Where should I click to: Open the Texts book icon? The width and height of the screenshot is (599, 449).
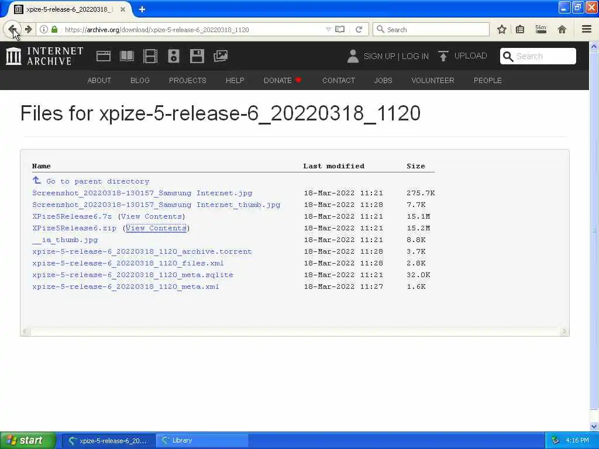point(127,56)
